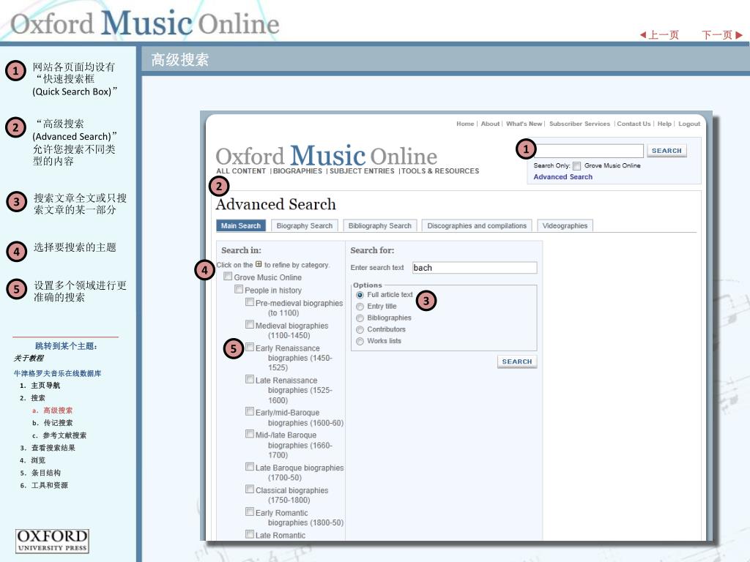
Task: Check the People in history checkbox
Action: (239, 289)
